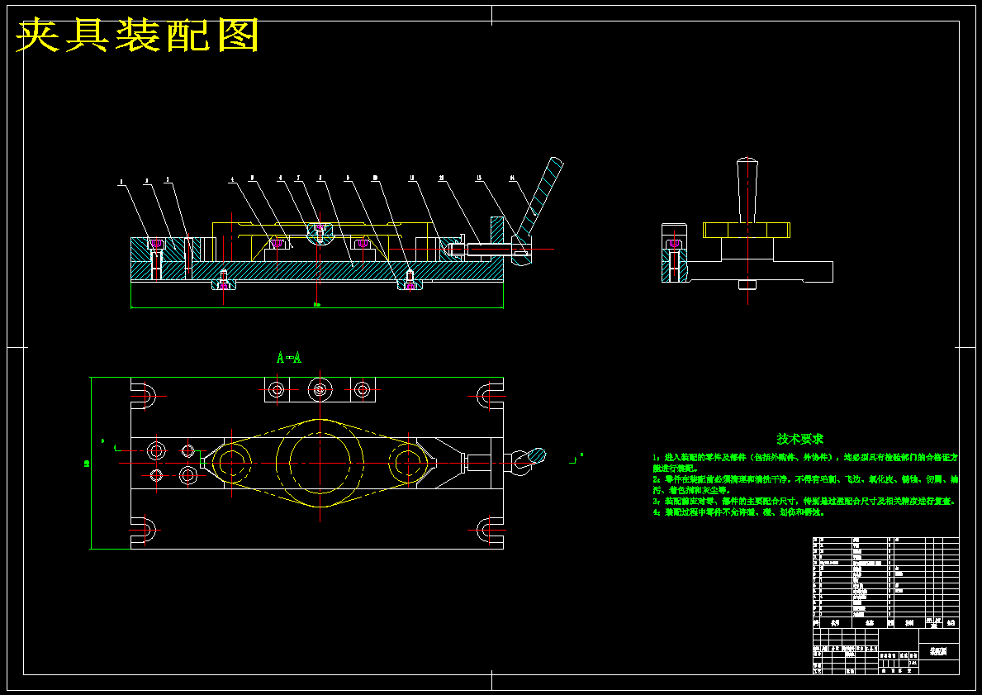This screenshot has width=982, height=695.
Task: Click technical requirement line 3 about 装配前应对零、部件
Action: 803,502
